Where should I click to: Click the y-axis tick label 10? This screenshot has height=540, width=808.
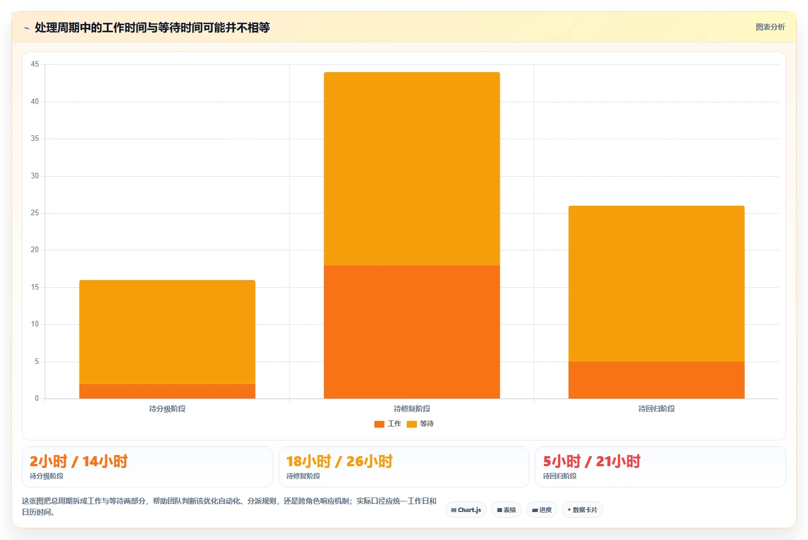[x=35, y=324]
